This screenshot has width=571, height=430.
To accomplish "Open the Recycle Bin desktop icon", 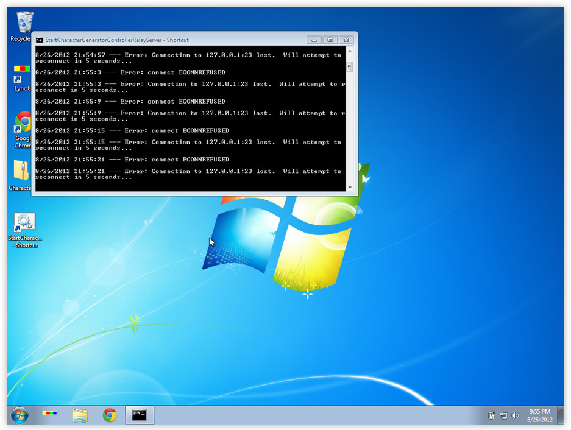I will pyautogui.click(x=21, y=26).
